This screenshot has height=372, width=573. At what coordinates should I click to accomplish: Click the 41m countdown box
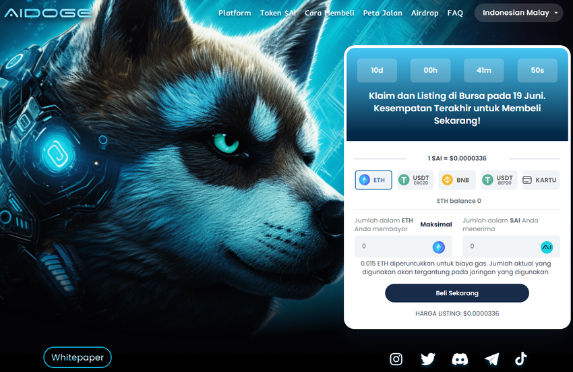click(x=484, y=70)
